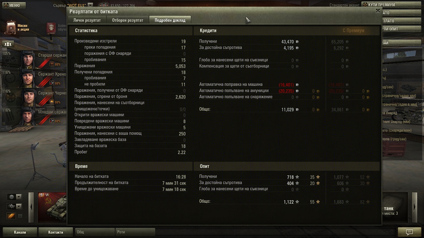
Task: Open the chat notifications speech bubble icon
Action: click(x=409, y=232)
